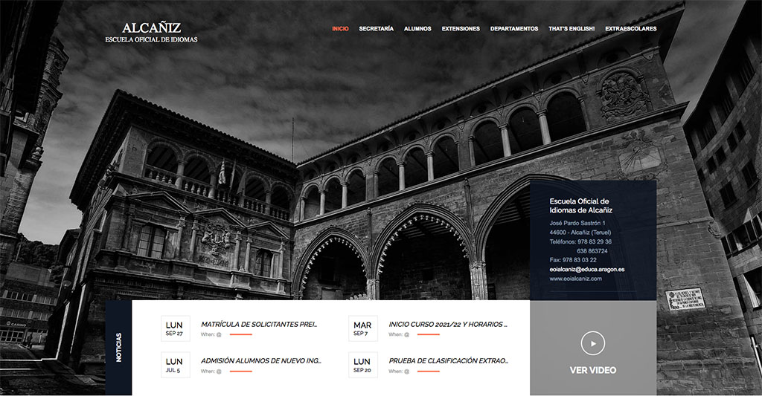This screenshot has height=396, width=762.
Task: Click the eoialcaniz@educa.aragon.es email link
Action: [586, 269]
